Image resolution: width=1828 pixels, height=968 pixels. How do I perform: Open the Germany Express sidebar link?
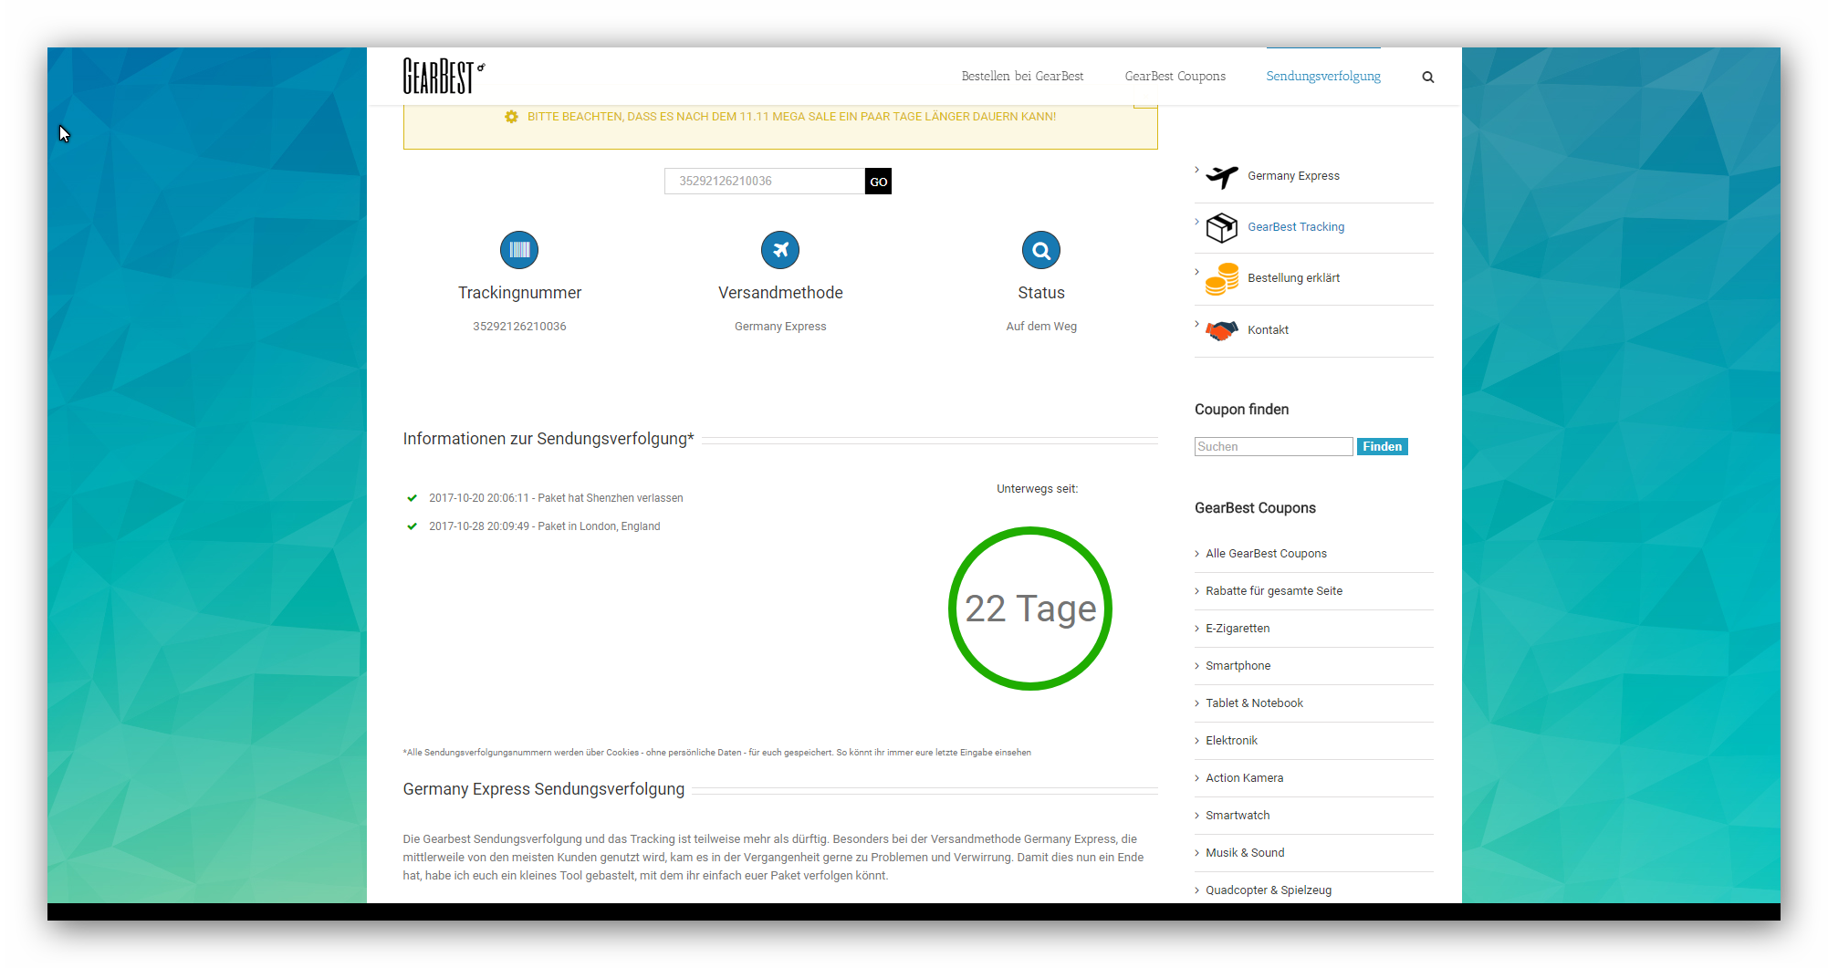coord(1293,176)
